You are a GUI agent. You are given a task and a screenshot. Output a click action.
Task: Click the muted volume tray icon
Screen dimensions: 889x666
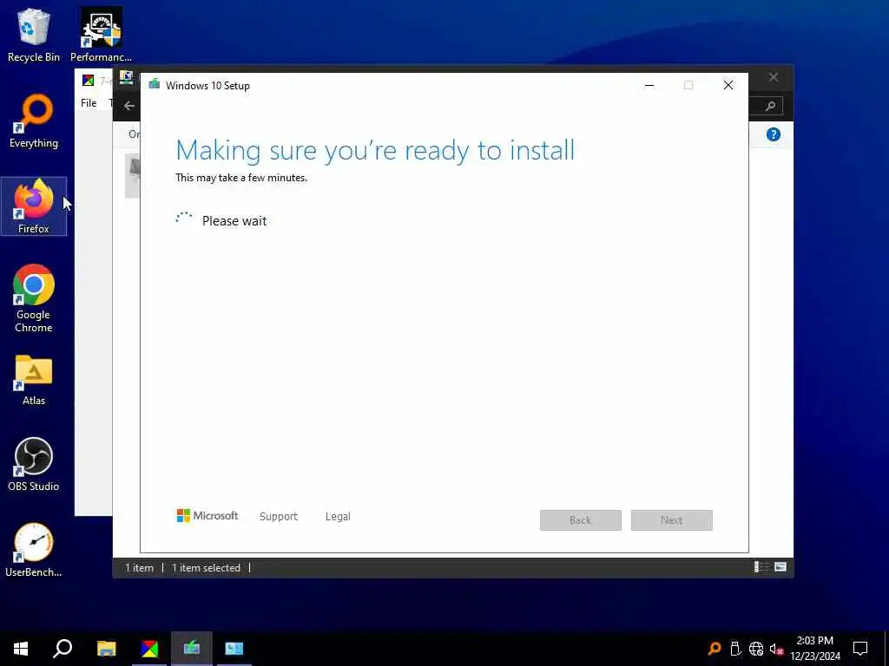776,649
